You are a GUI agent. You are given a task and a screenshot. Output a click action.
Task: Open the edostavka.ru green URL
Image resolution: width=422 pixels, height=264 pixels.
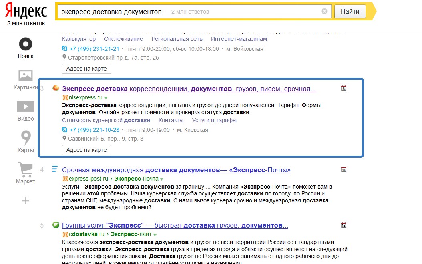click(86, 234)
